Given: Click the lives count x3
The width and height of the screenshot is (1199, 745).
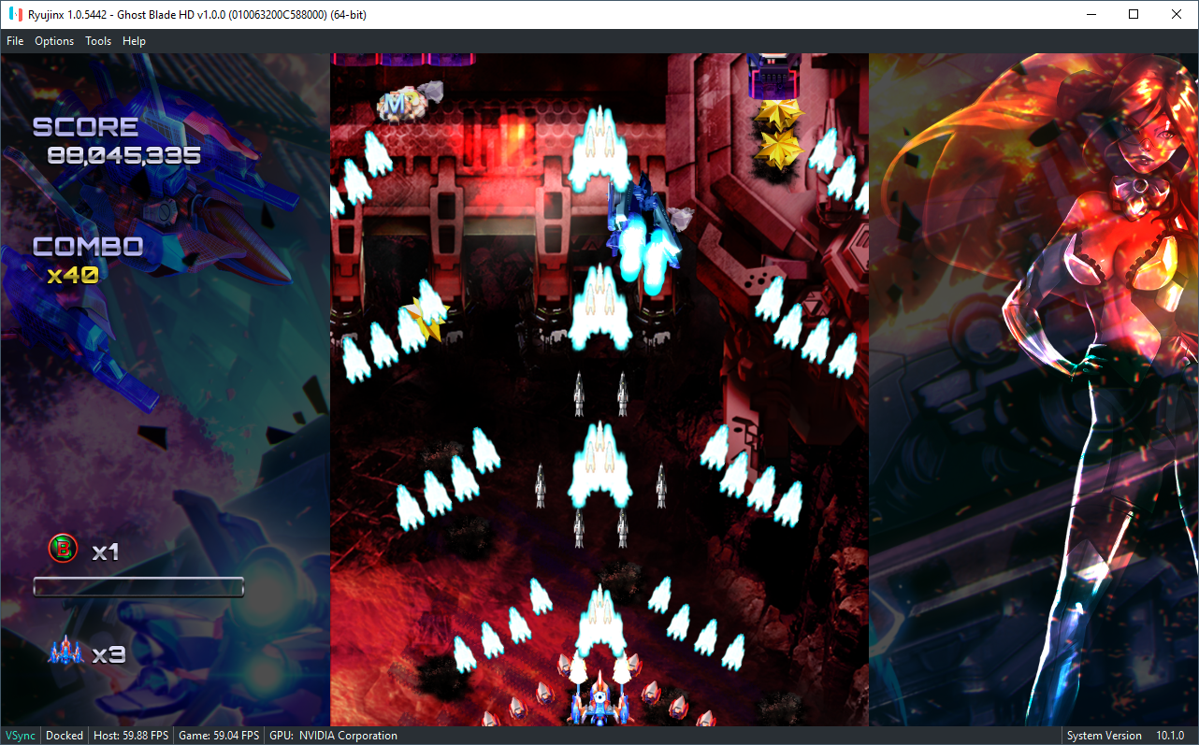Looking at the screenshot, I should [x=109, y=654].
